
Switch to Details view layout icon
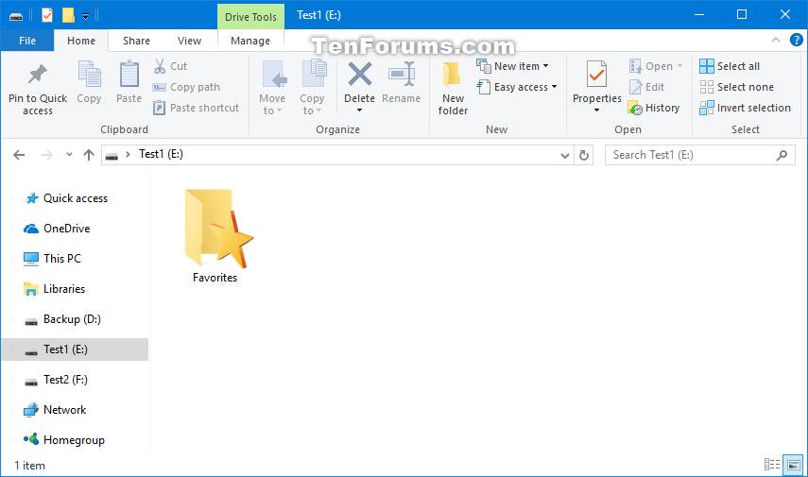(771, 465)
